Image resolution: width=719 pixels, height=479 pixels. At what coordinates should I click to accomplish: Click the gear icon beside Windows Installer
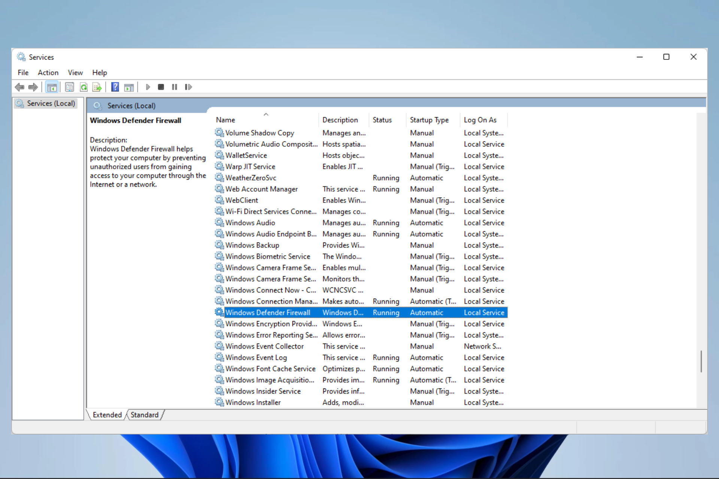(x=219, y=402)
